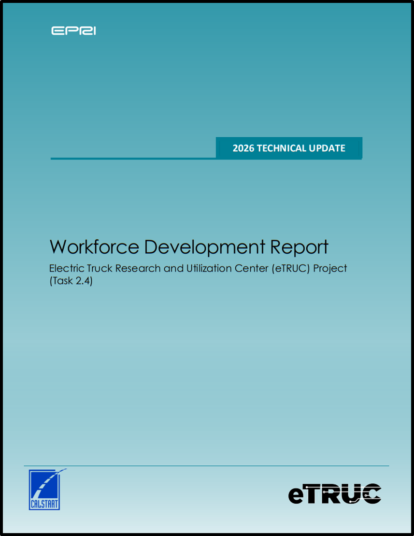Click the CALSTART logo
This screenshot has height=536, width=414.
[45, 489]
